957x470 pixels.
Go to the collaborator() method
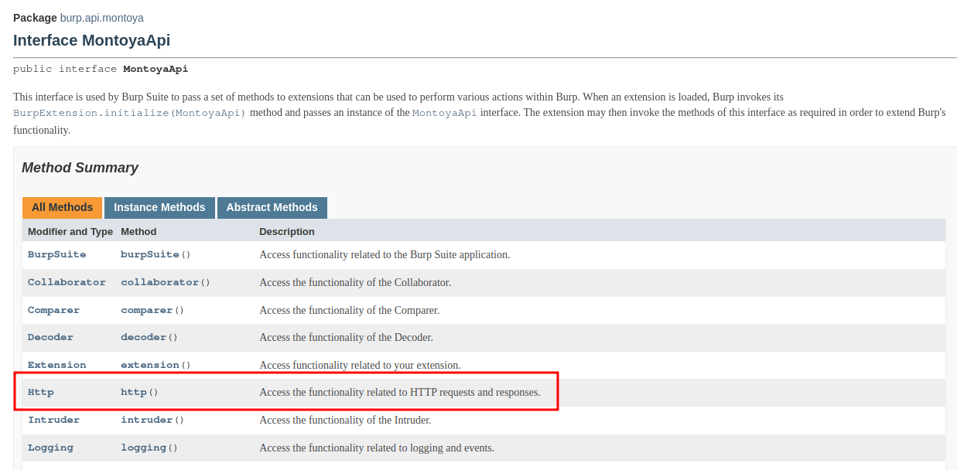(159, 282)
